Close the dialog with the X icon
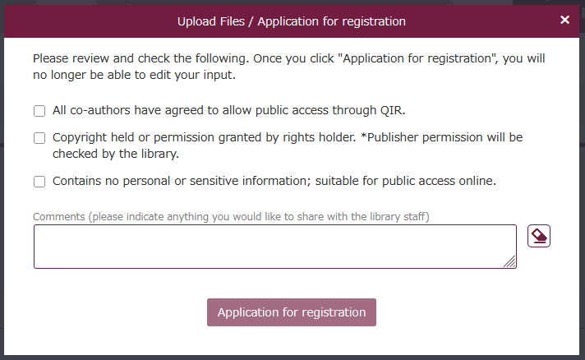 coord(564,20)
